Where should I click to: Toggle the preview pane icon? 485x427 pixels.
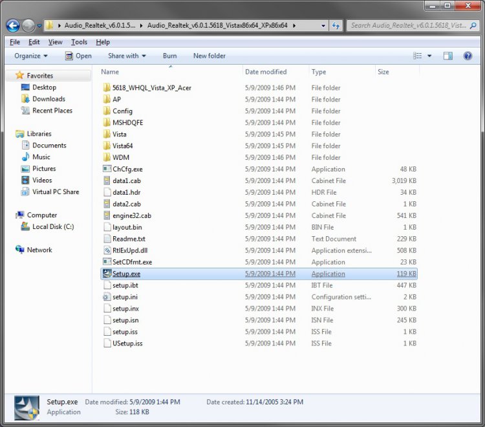(448, 56)
